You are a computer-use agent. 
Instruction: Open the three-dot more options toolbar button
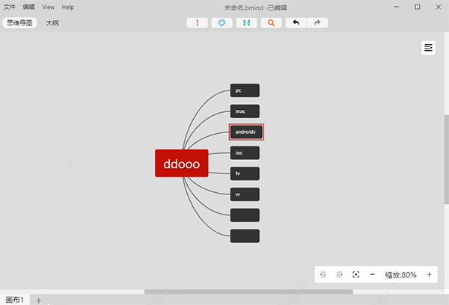(x=197, y=23)
